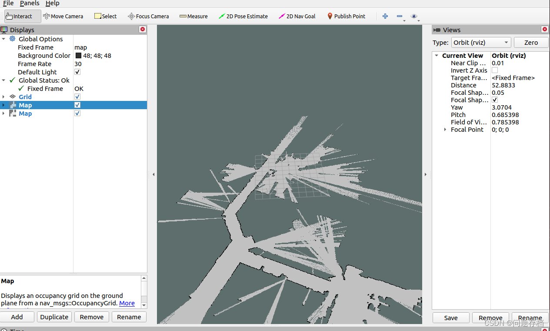Toggle the Grid display checkbox
Screen dimensions: 550x331
[77, 97]
